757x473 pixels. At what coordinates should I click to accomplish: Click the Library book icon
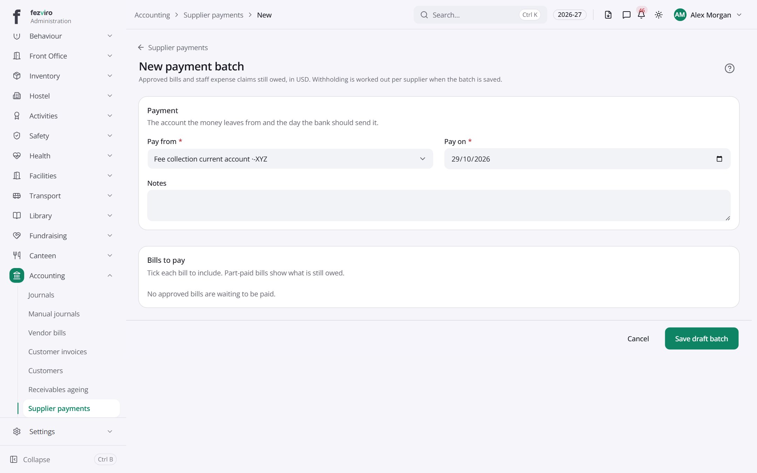click(17, 216)
